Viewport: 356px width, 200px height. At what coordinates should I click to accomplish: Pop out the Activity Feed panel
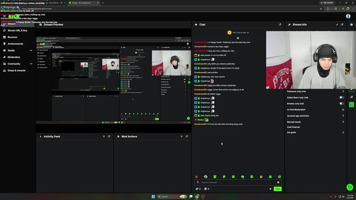point(109,136)
